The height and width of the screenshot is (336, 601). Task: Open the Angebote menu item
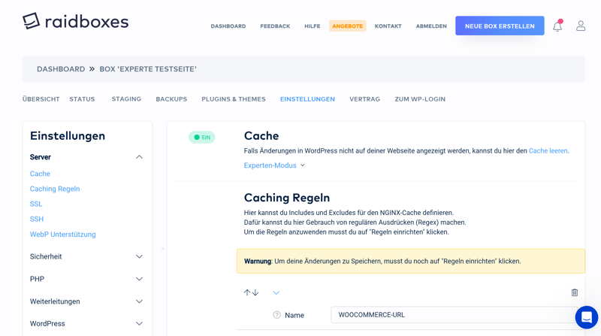click(347, 26)
